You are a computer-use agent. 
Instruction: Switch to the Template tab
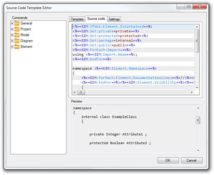77,19
